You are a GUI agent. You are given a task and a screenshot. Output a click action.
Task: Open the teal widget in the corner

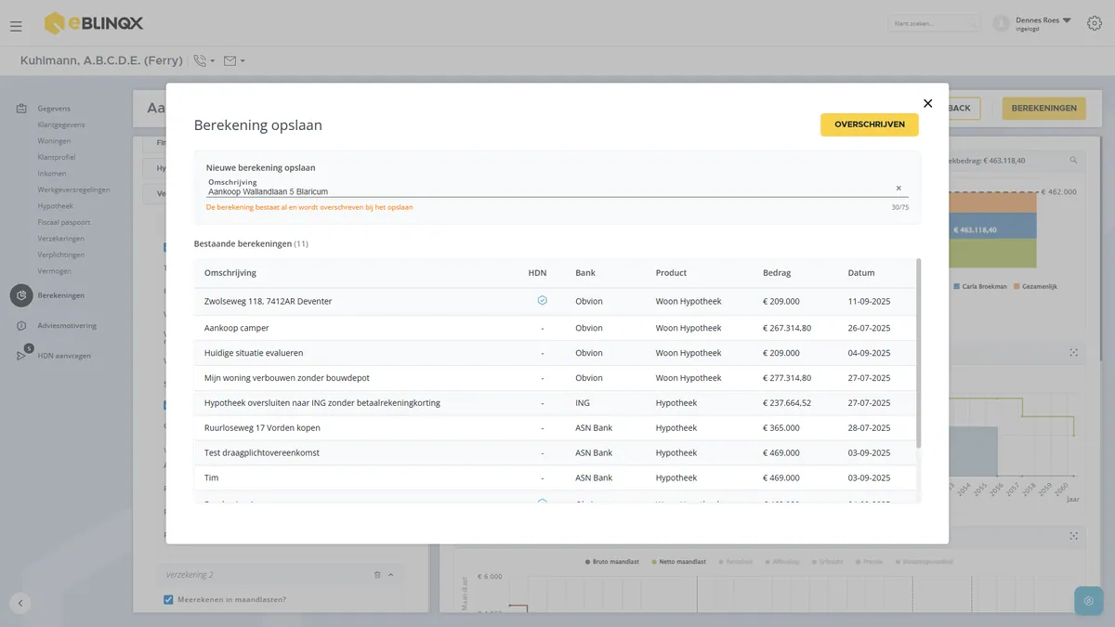tap(1088, 601)
